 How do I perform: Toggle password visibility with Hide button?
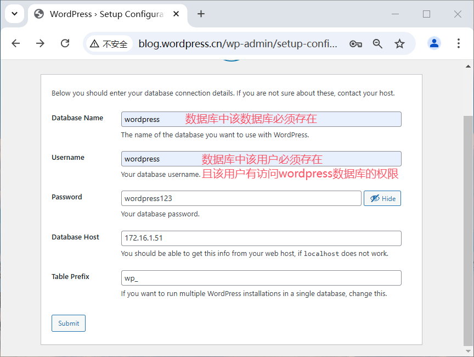tap(382, 198)
